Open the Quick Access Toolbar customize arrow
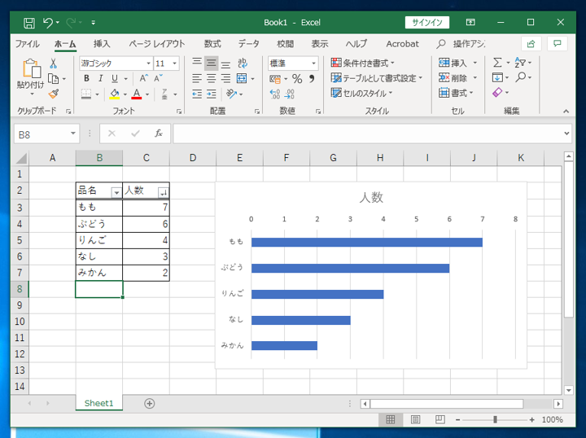The image size is (586, 438). (93, 23)
